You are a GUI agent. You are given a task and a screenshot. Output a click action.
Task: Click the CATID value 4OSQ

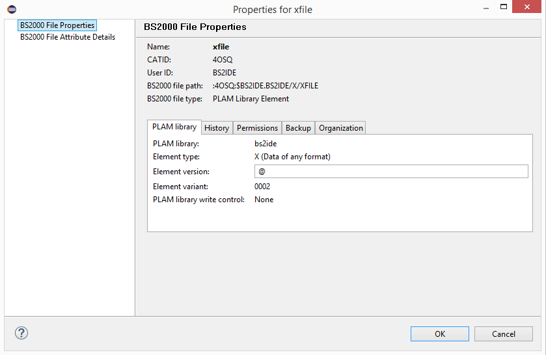pyautogui.click(x=223, y=60)
